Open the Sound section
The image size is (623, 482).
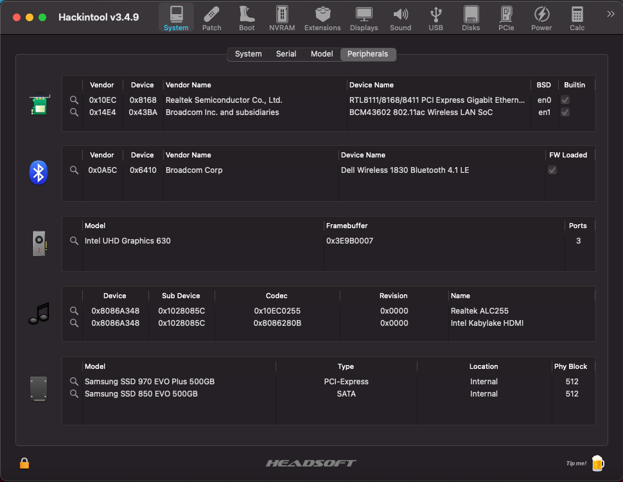pyautogui.click(x=401, y=18)
